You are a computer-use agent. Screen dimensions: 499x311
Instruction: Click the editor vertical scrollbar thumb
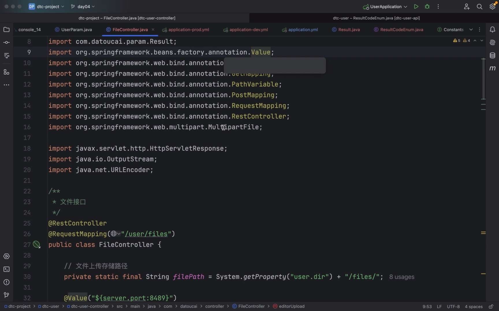point(483,79)
